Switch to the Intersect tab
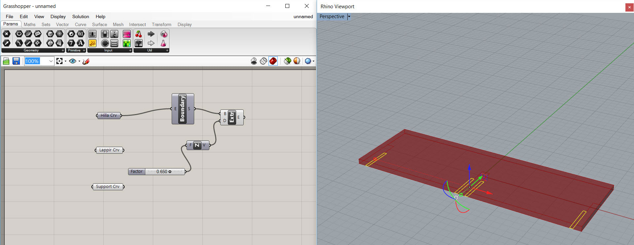This screenshot has height=245, width=634. [x=137, y=24]
